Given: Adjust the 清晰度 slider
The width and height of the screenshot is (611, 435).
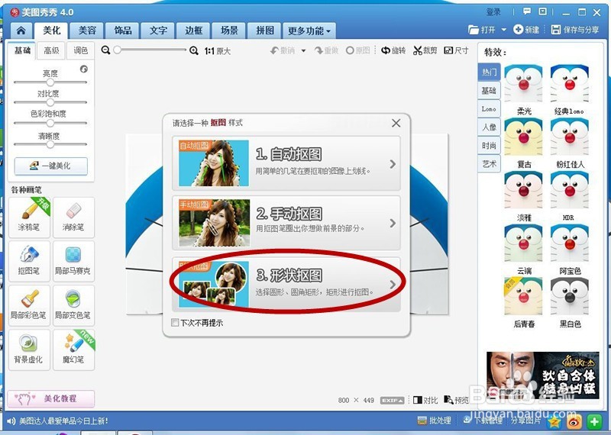Looking at the screenshot, I should pos(50,144).
